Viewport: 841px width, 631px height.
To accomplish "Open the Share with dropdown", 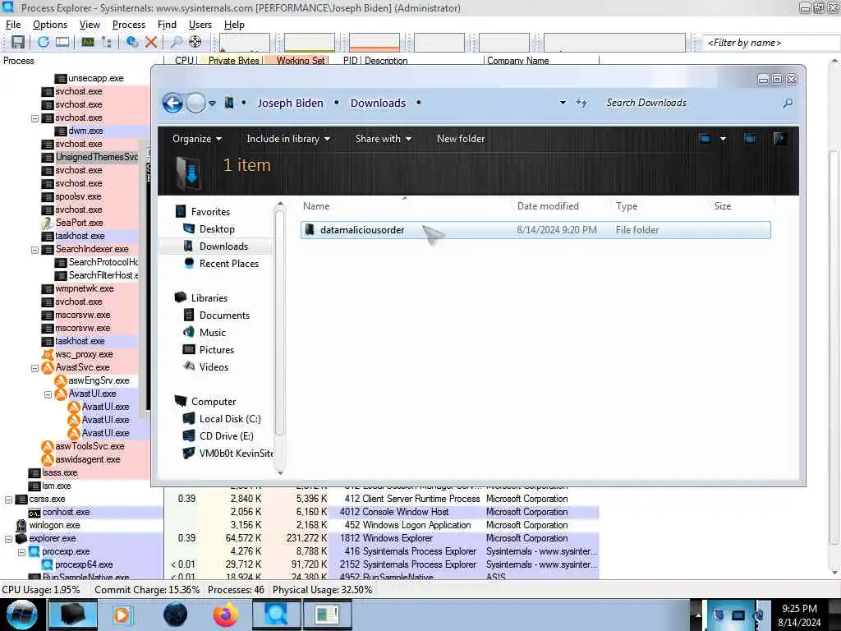I will (x=384, y=139).
